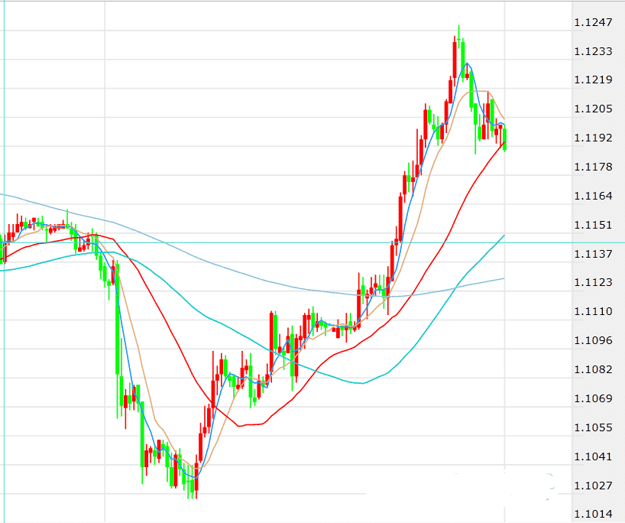
Task: Click the horizontal teal price level line
Action: pos(306,242)
